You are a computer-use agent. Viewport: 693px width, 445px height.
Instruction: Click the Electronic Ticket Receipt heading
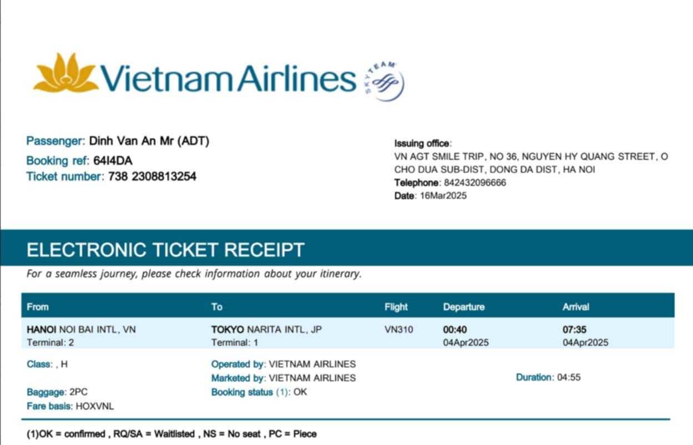point(165,250)
